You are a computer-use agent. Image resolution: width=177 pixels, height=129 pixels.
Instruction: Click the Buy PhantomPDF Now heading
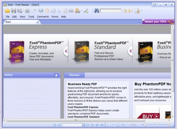[153, 84]
